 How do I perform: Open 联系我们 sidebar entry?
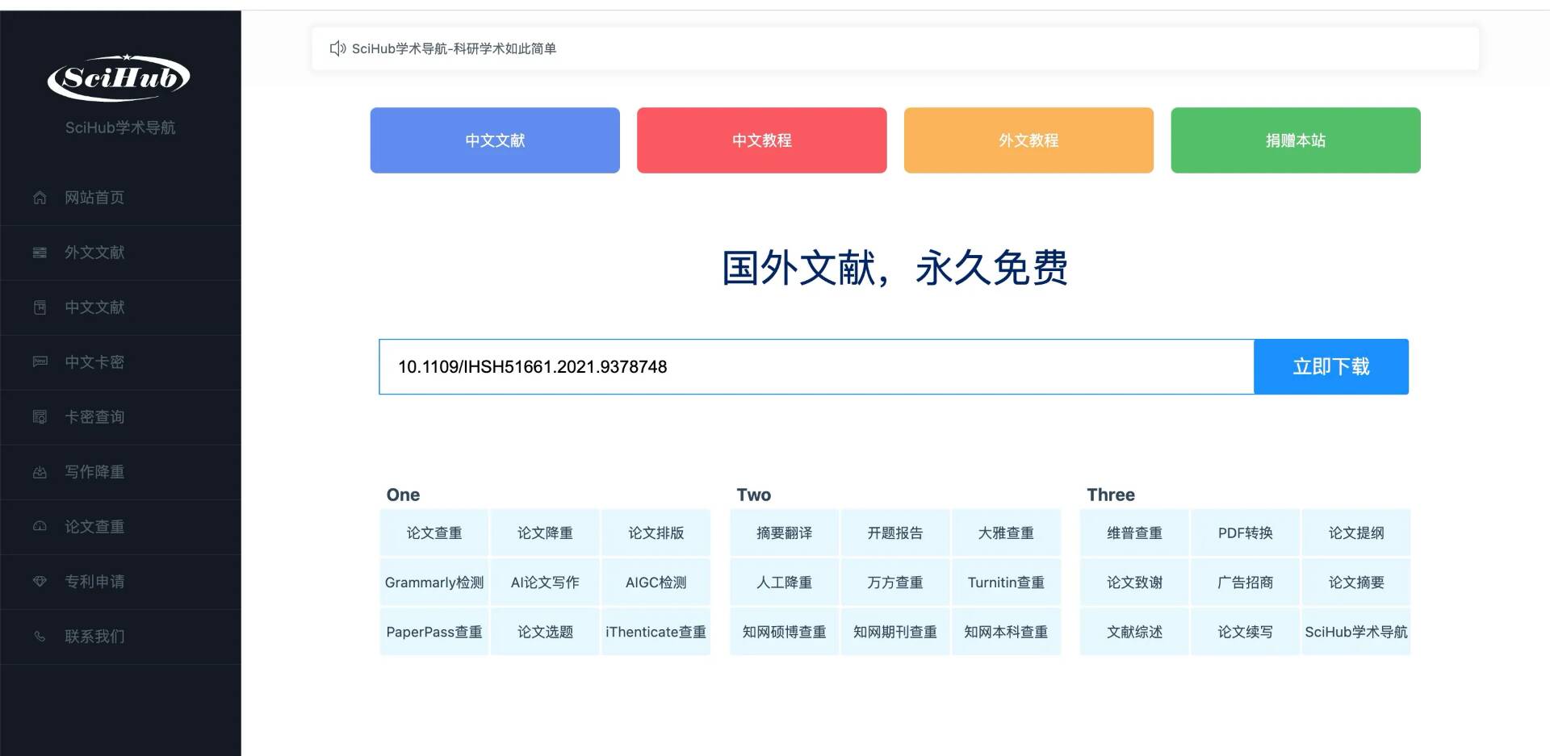pyautogui.click(x=121, y=637)
